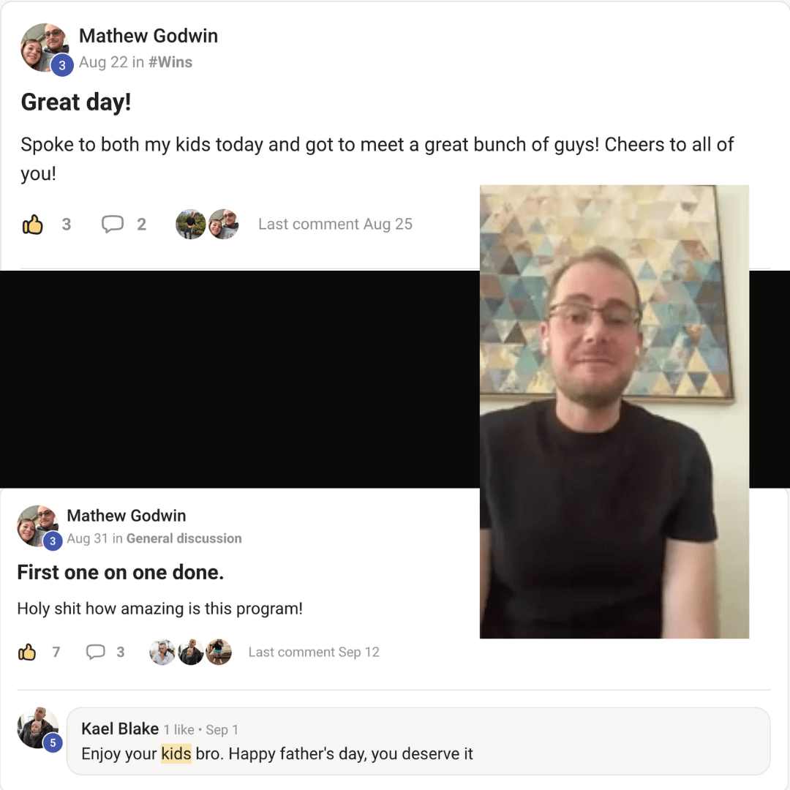790x790 pixels.
Task: View third commenter avatar beside 'Last comment Sep 12'
Action: (219, 652)
